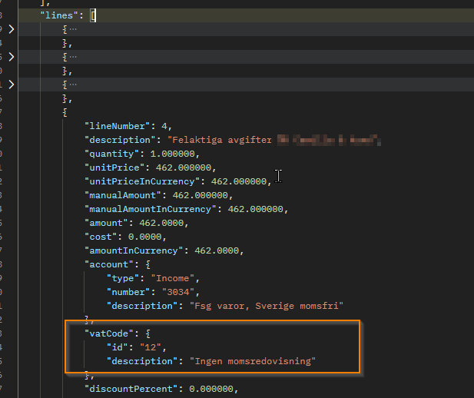Viewport: 474px width, 398px height.
Task: Select the lineNumber value 4
Action: (164, 126)
